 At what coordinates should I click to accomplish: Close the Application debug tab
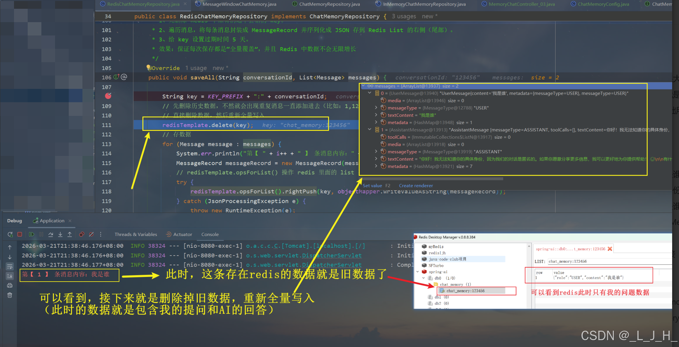70,221
